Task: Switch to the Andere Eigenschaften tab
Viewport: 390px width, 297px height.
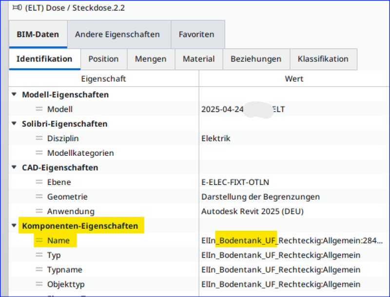Action: tap(117, 35)
